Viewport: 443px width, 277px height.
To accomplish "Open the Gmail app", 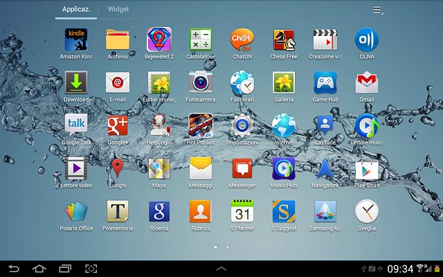I will tap(367, 87).
